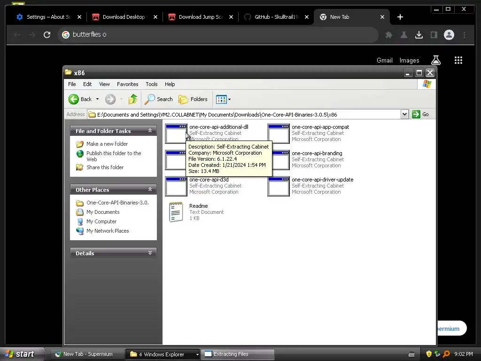
Task: Open My Network Places link
Action: tap(108, 231)
